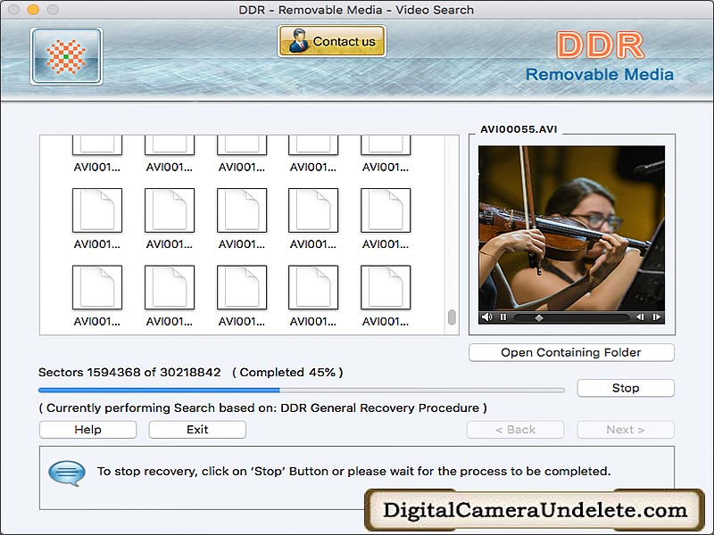Open the Help button
714x535 pixels.
click(x=87, y=429)
